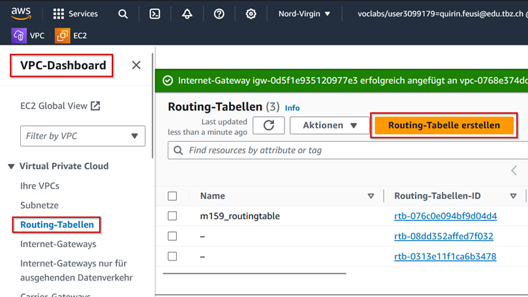
Task: Open the Info link beside Routing-Tabellen
Action: pos(292,108)
